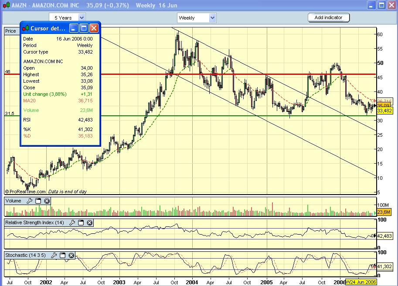Click the Volume panel title label
The image size is (398, 286).
pyautogui.click(x=13, y=201)
